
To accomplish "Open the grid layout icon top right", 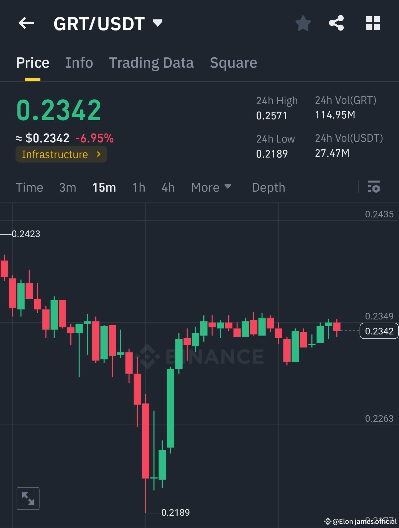I will click(x=373, y=23).
